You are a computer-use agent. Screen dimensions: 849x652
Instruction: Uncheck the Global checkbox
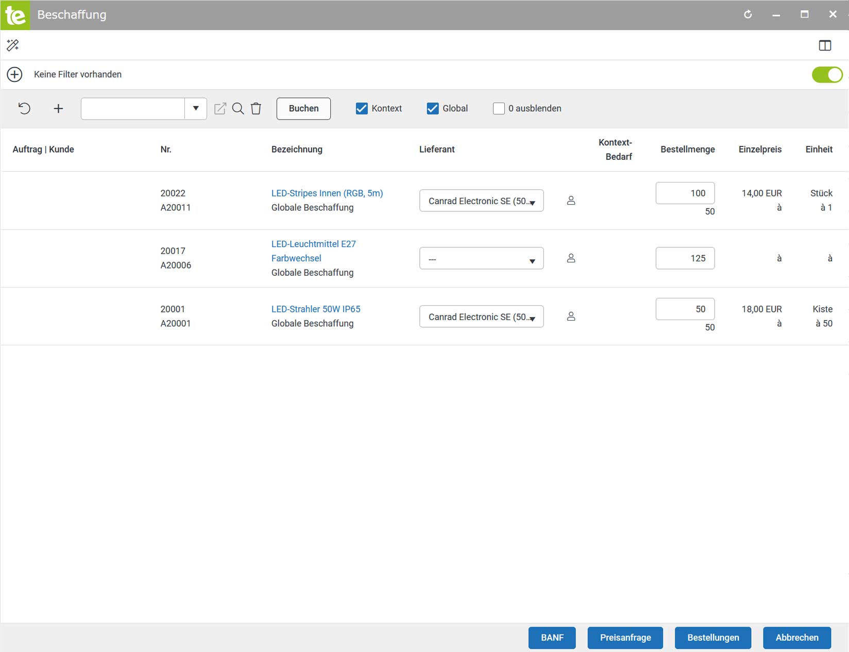click(x=433, y=108)
